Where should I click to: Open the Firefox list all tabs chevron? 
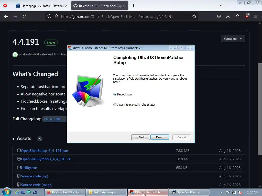221,6
